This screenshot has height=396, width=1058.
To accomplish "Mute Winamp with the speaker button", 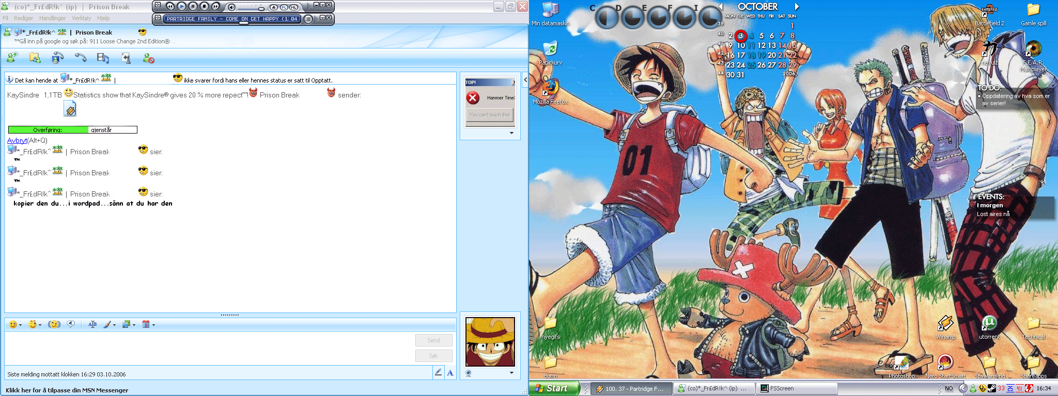I will click(231, 7).
